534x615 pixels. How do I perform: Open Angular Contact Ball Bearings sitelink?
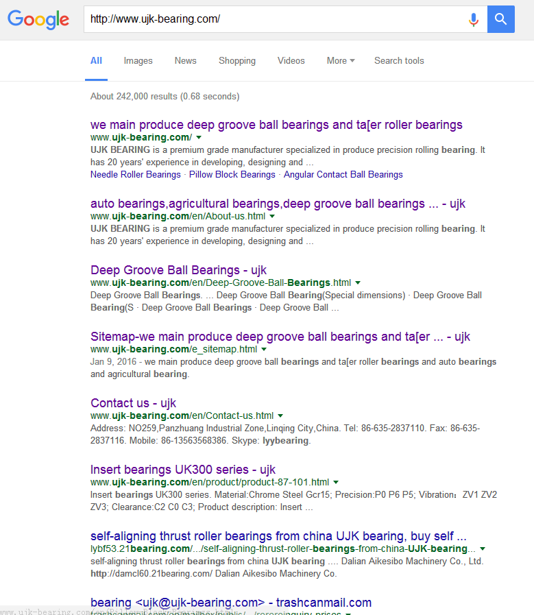tap(343, 175)
